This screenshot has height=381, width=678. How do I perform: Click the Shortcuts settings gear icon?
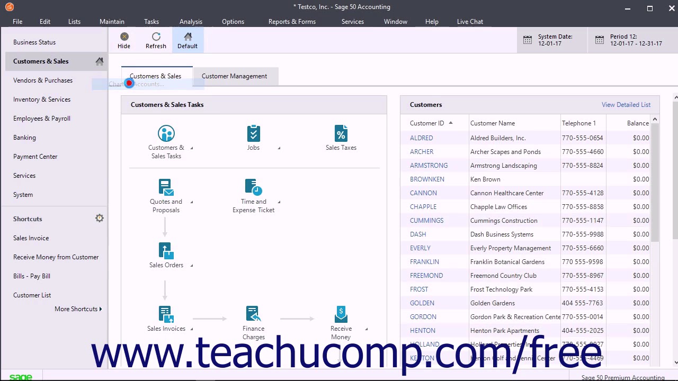(100, 218)
